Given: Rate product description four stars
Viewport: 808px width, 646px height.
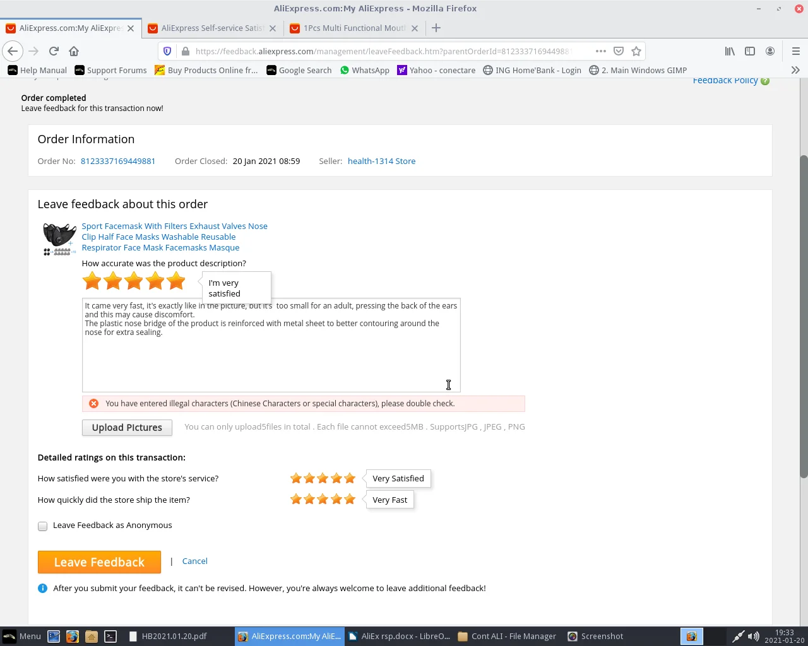Looking at the screenshot, I should click(x=155, y=281).
